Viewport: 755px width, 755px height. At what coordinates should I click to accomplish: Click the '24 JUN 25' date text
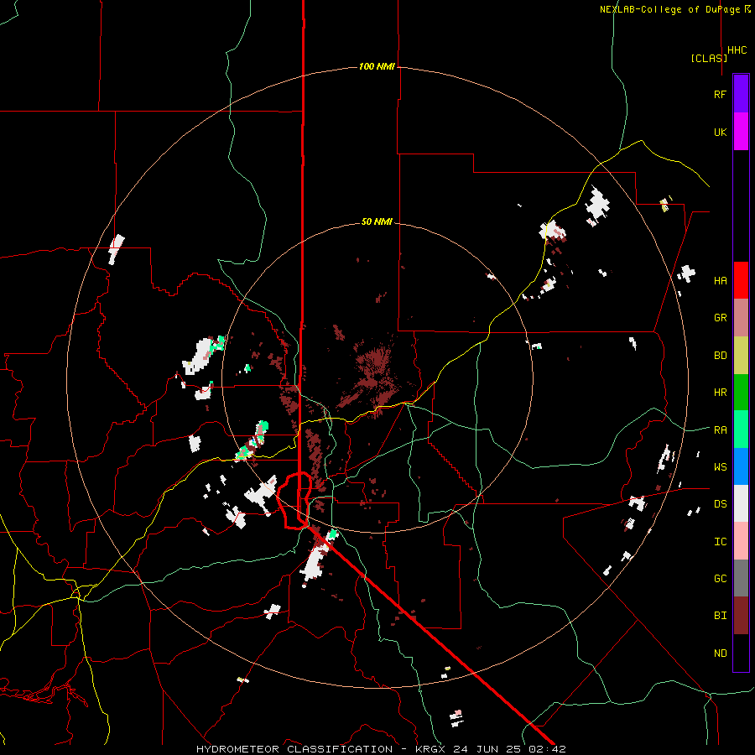(489, 749)
